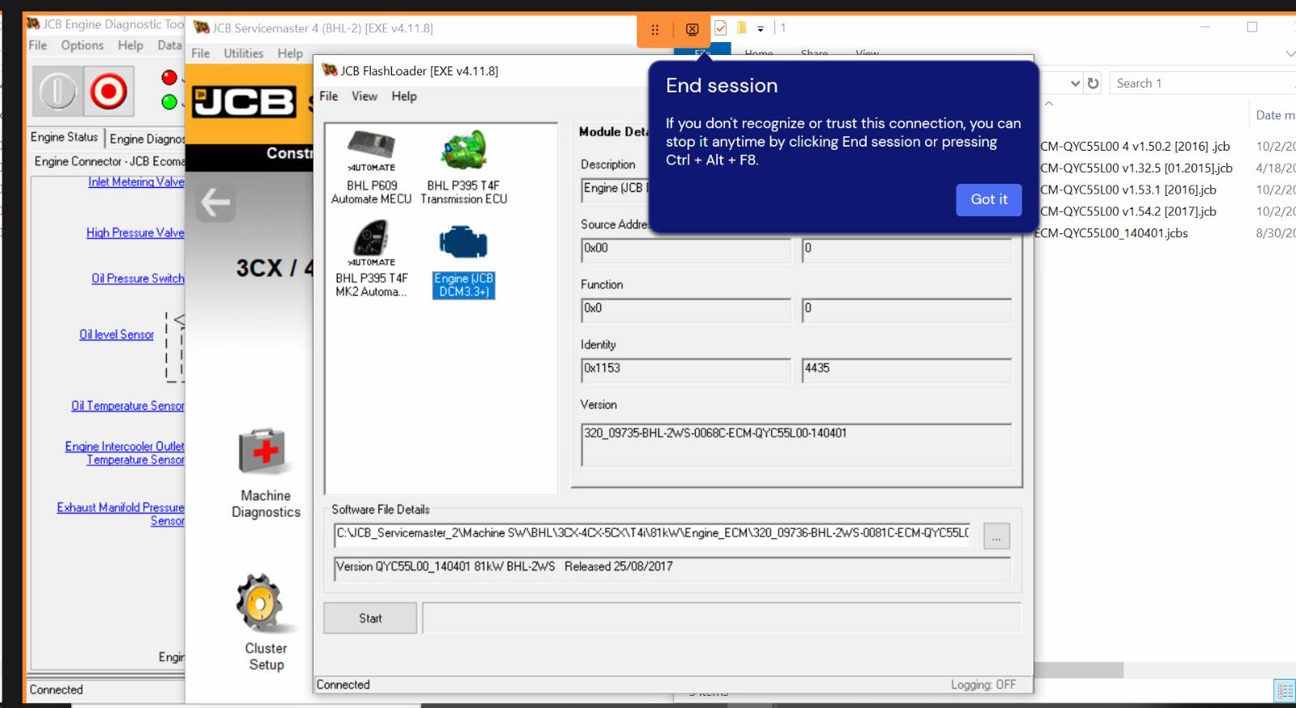Open Machine Diagnostics in Servicemaster
1296x708 pixels.
pyautogui.click(x=266, y=473)
